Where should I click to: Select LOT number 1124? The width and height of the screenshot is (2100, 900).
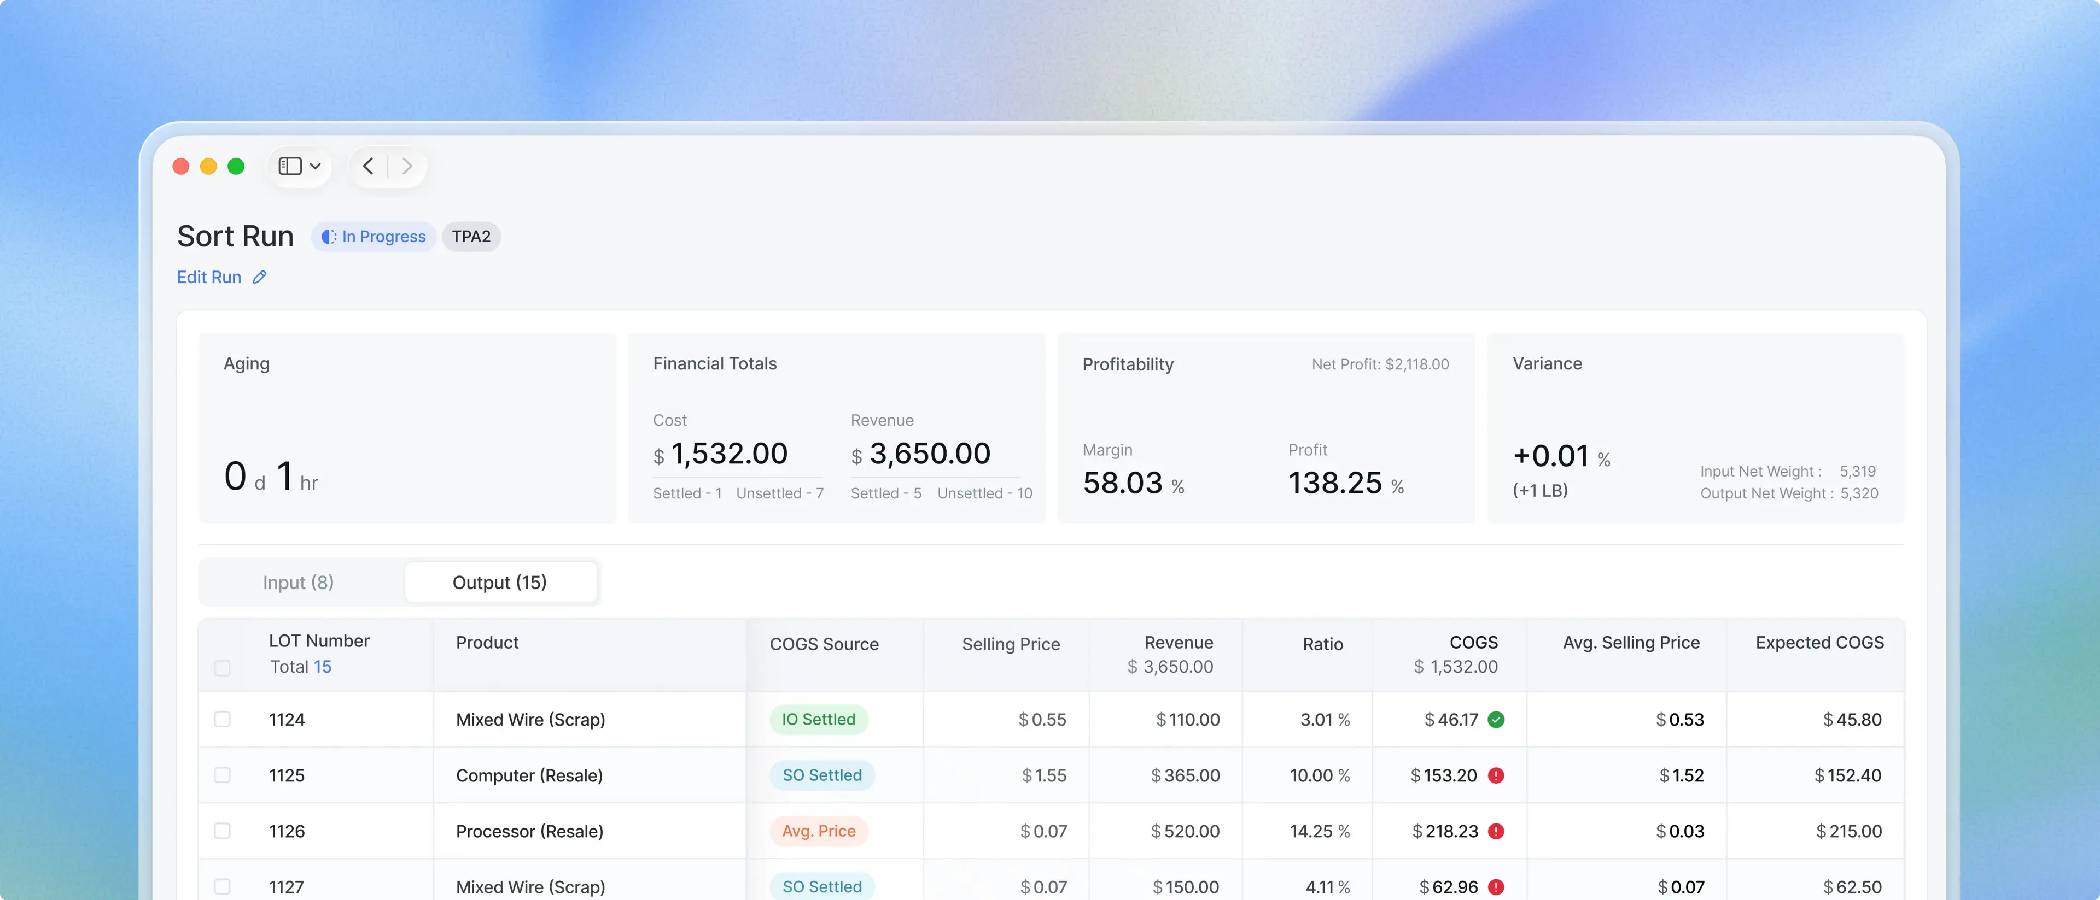pyautogui.click(x=287, y=720)
